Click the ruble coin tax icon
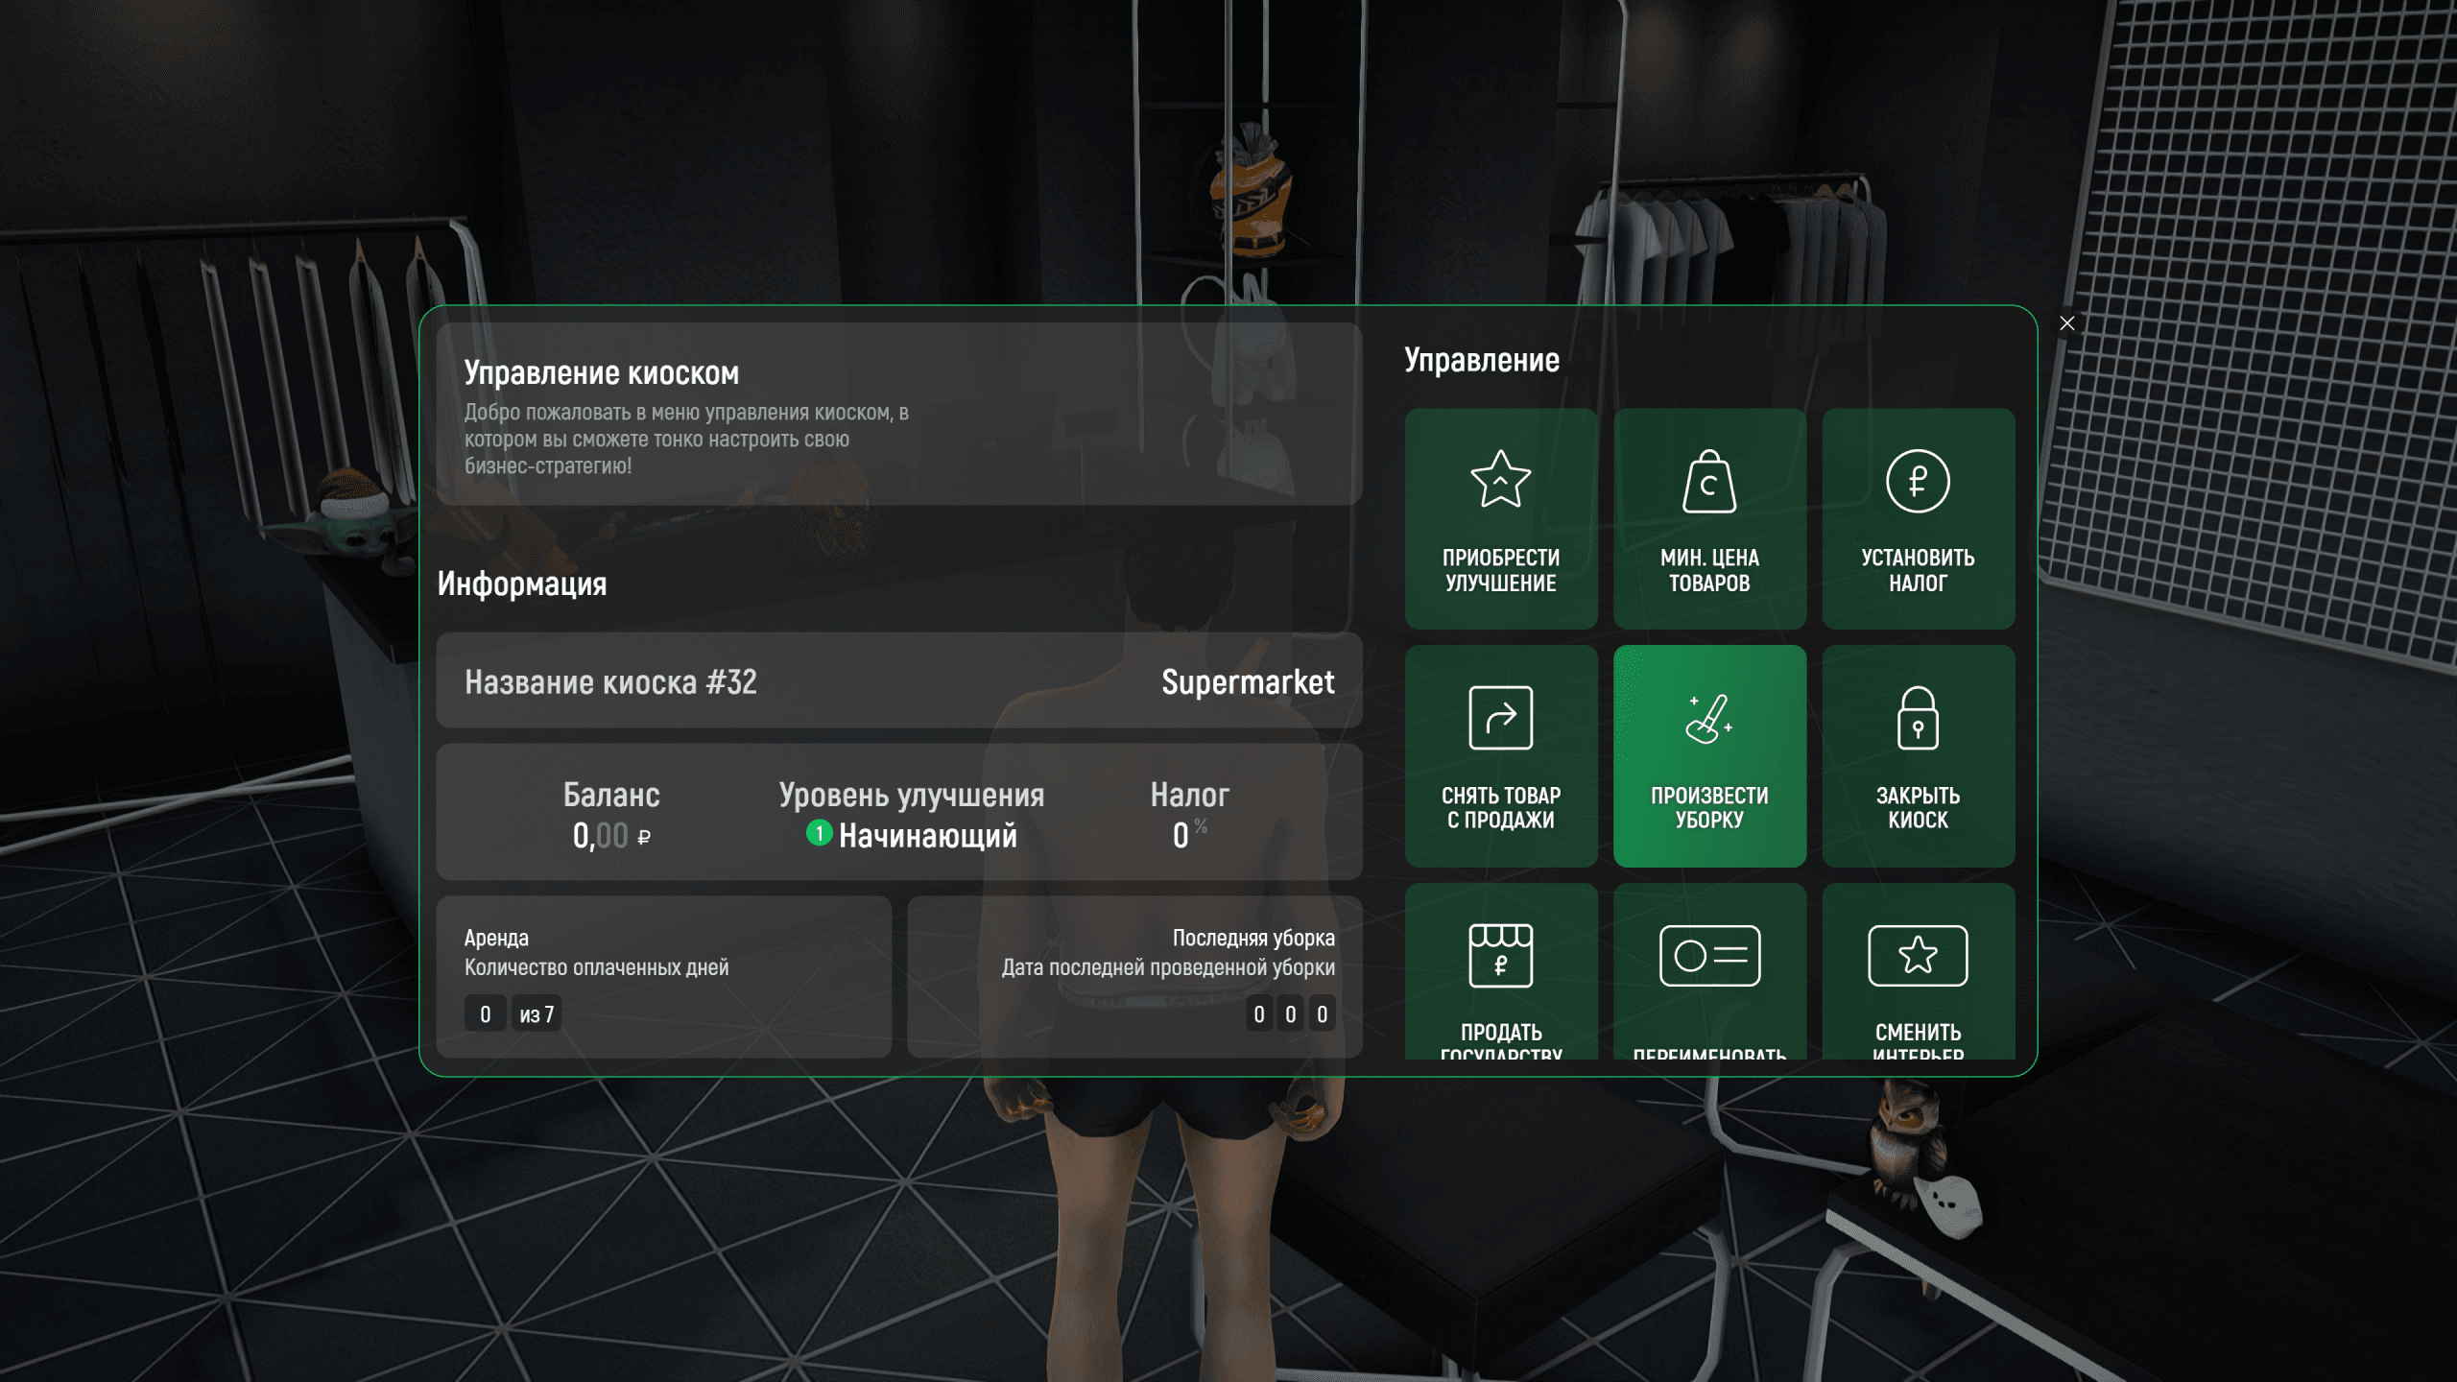The image size is (2457, 1382). [x=1917, y=481]
